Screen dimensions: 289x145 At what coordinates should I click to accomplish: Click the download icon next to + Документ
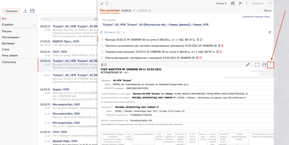[x=25, y=11]
